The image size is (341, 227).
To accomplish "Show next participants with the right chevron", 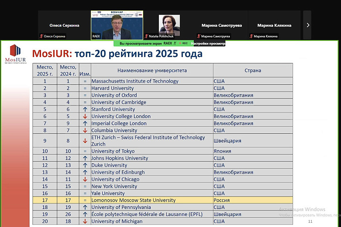I will pyautogui.click(x=308, y=25).
